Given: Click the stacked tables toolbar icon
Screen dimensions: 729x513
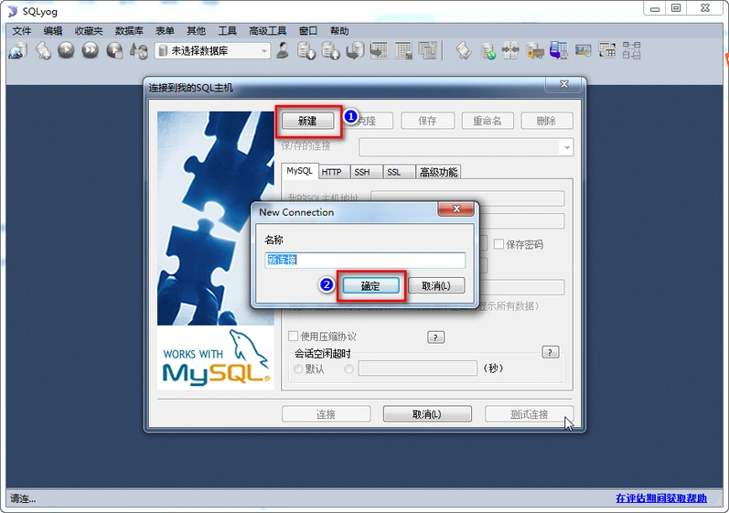Looking at the screenshot, I should 427,50.
